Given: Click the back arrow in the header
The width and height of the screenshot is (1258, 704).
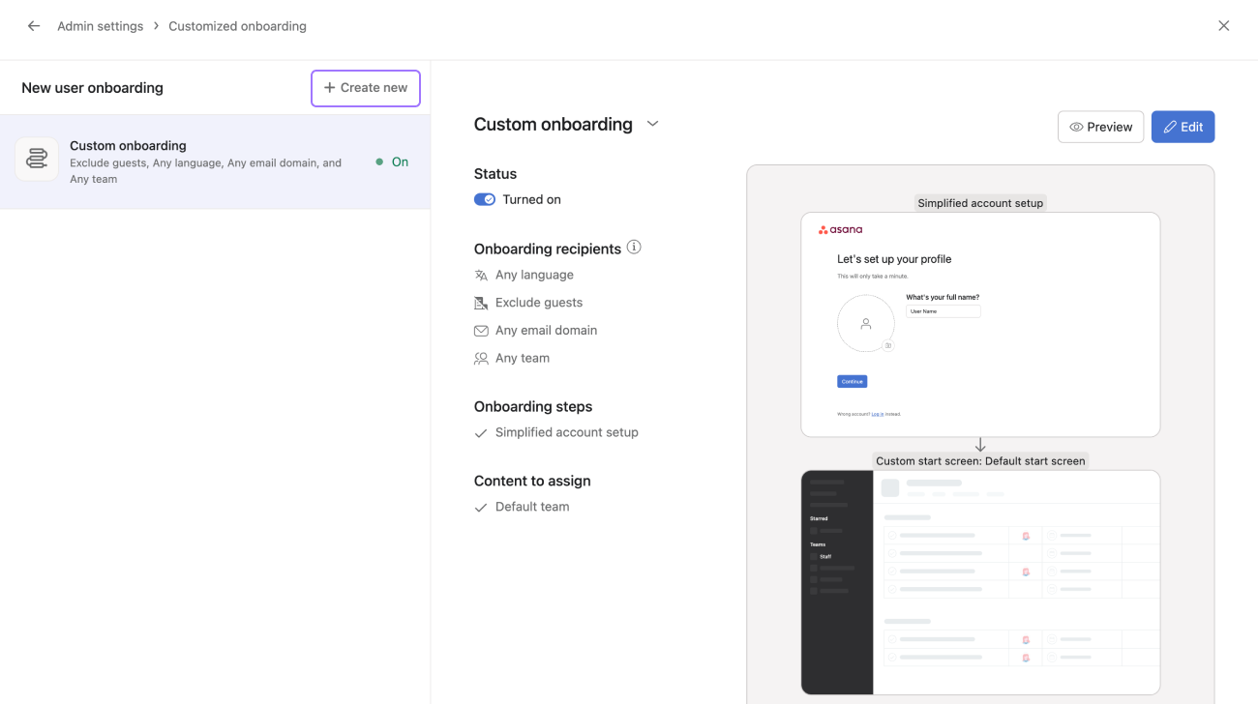Looking at the screenshot, I should pyautogui.click(x=33, y=25).
